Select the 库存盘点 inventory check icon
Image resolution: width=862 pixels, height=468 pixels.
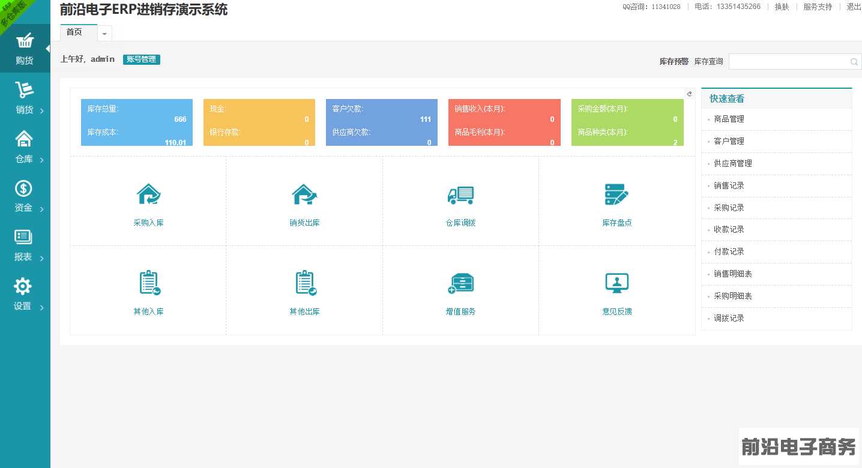pos(616,194)
